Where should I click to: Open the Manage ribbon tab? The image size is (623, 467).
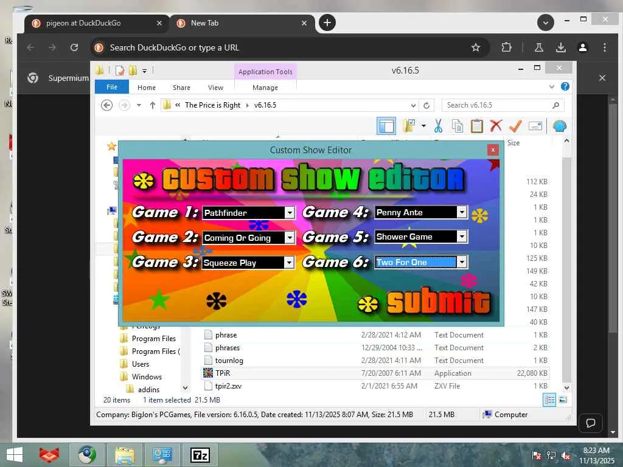(265, 88)
